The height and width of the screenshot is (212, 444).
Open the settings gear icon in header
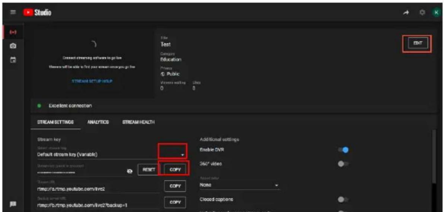pyautogui.click(x=423, y=12)
